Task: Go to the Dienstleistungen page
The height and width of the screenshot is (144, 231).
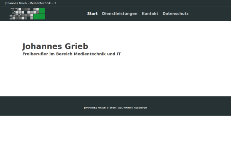Action: coord(120,14)
